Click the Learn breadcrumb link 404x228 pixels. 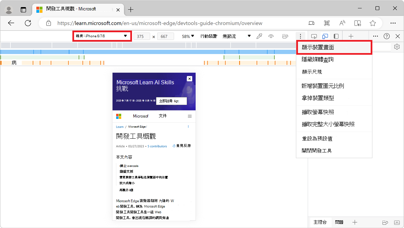[x=120, y=127]
